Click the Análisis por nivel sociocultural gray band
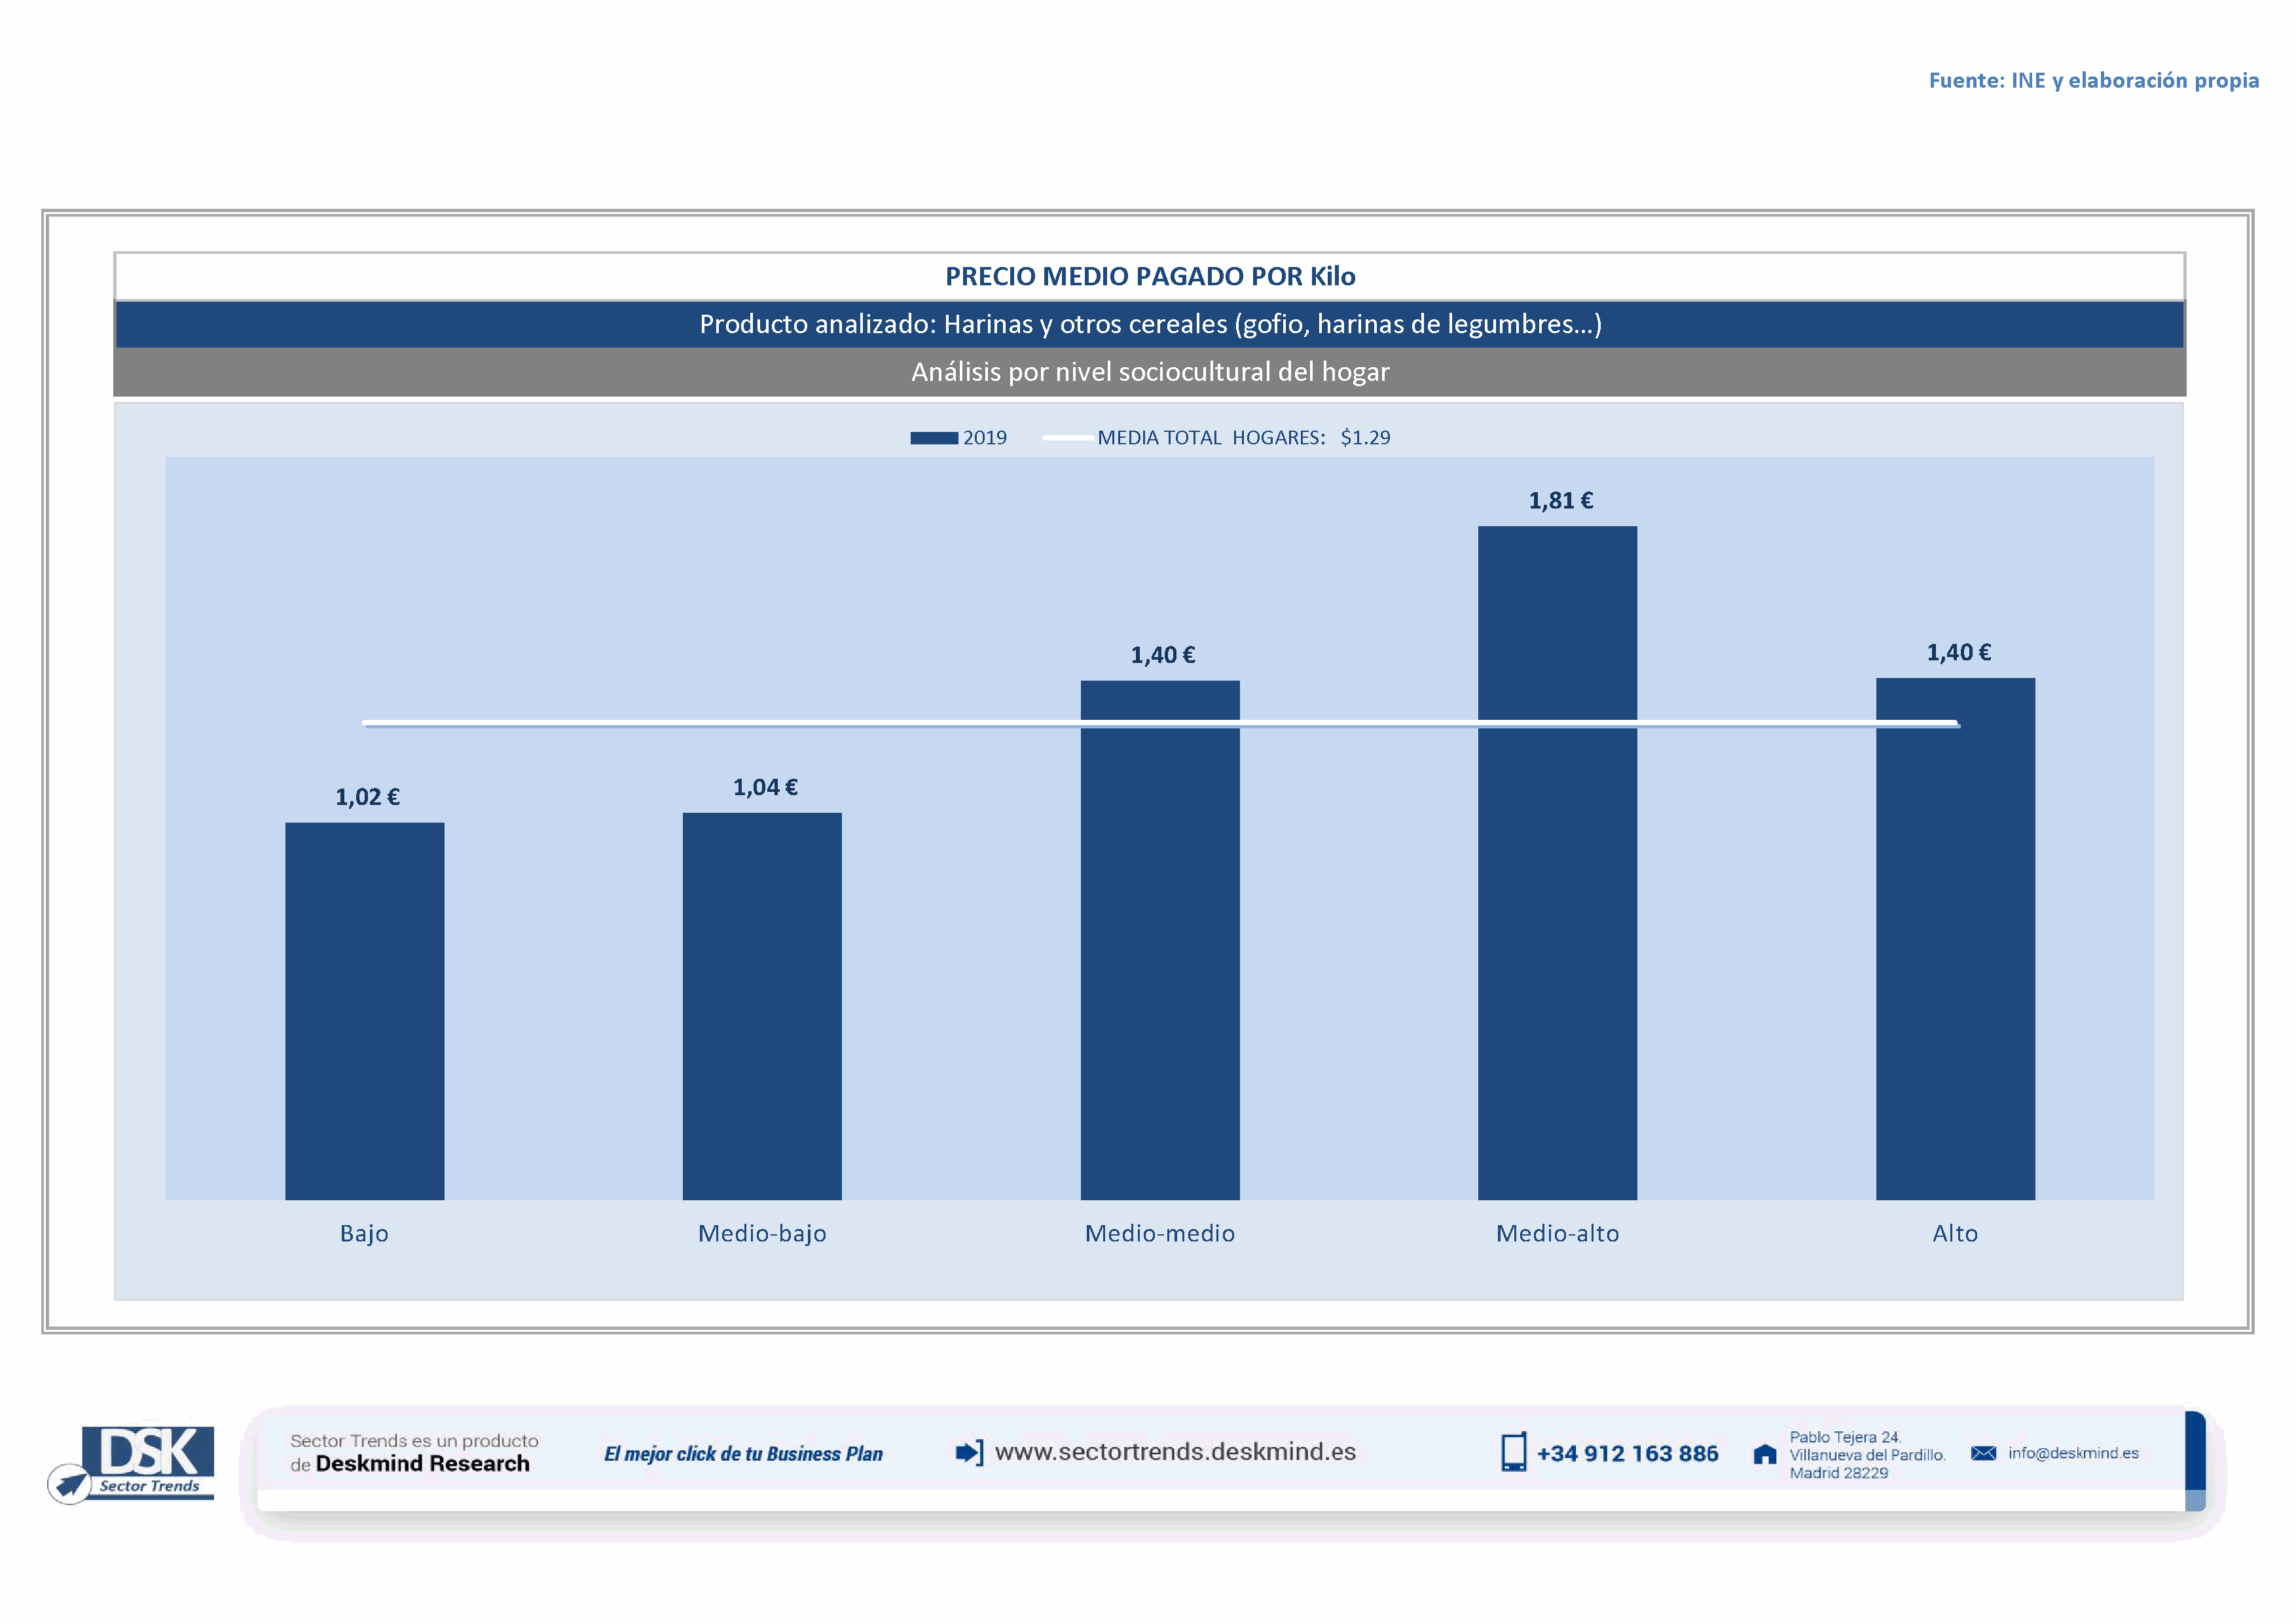 tap(1150, 372)
